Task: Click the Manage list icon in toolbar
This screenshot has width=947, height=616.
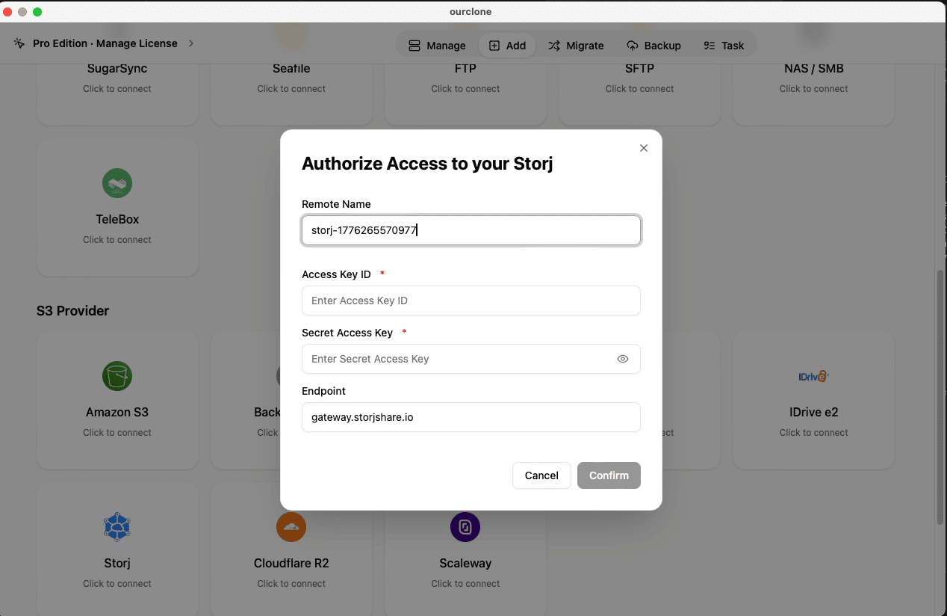Action: (414, 45)
